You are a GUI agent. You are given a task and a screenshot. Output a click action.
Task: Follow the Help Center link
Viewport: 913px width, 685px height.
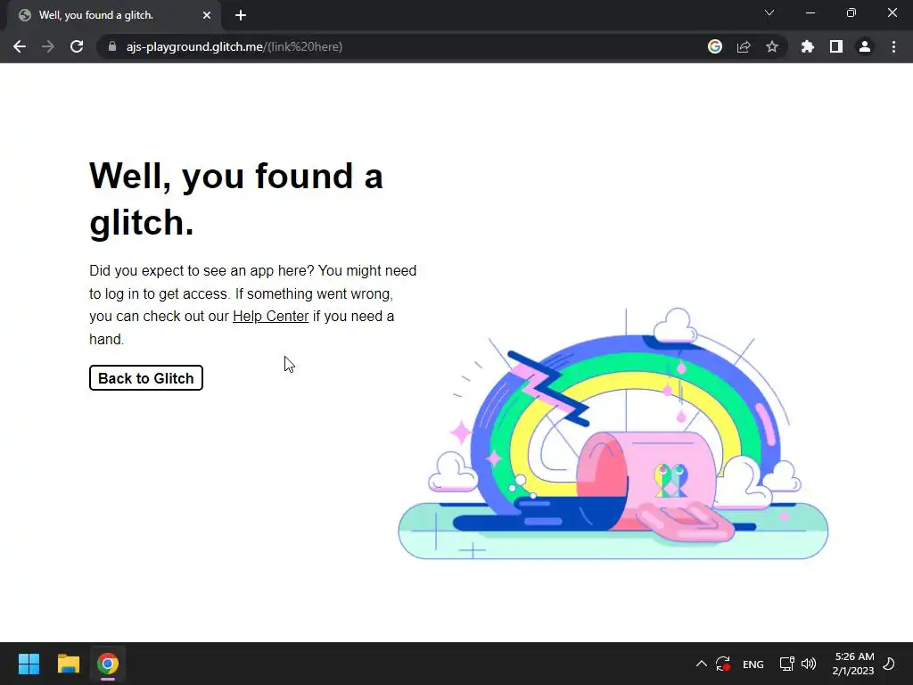pyautogui.click(x=271, y=317)
